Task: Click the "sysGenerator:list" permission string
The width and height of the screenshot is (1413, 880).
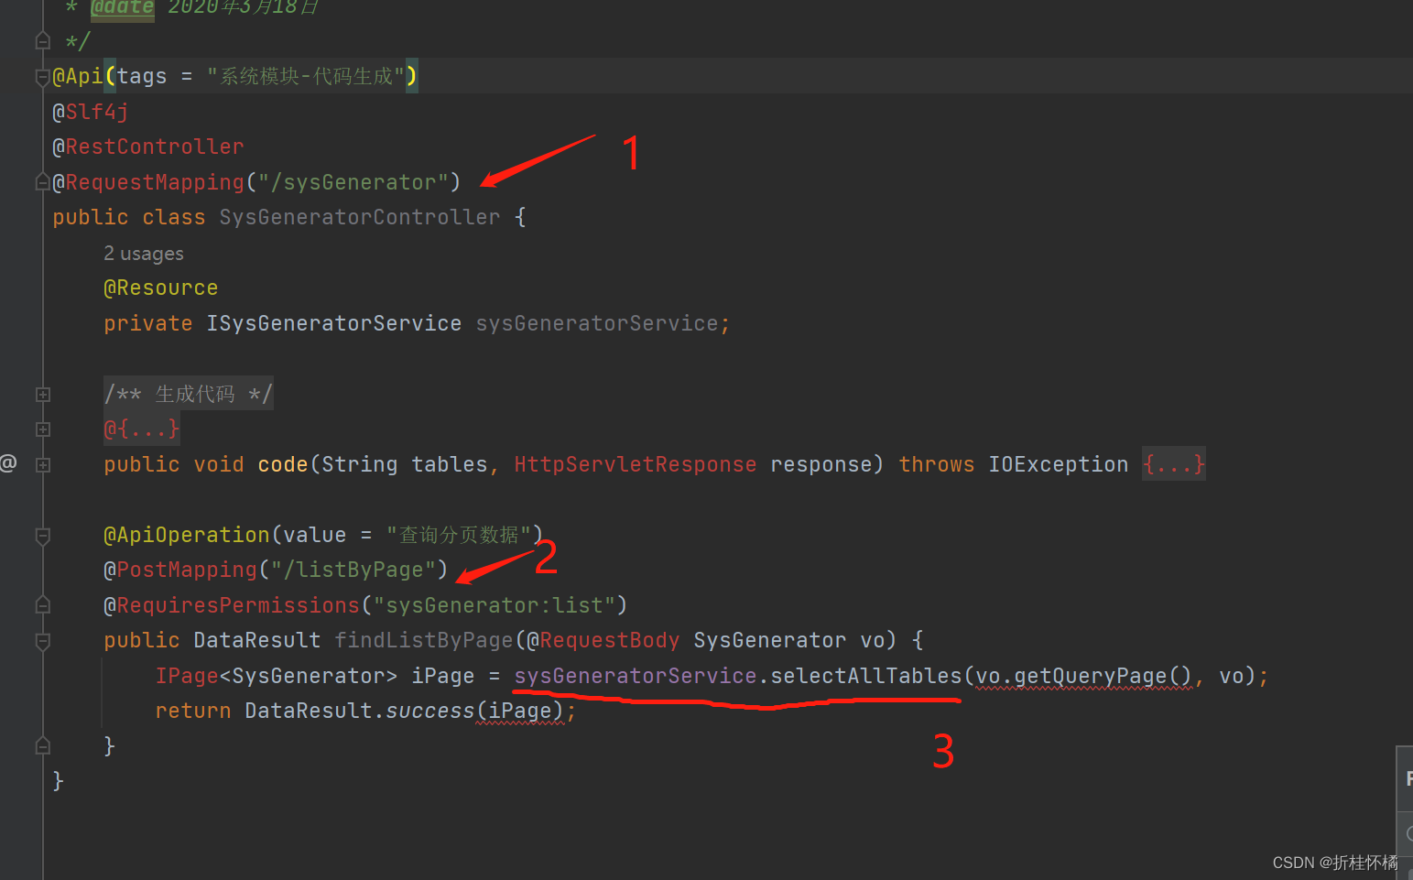Action: pos(495,605)
